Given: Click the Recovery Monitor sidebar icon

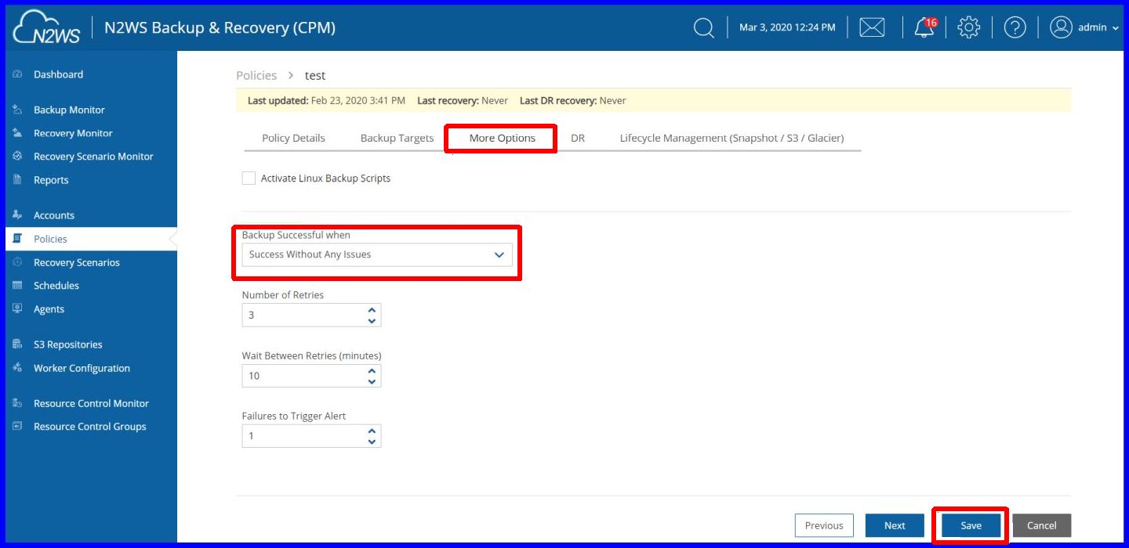Looking at the screenshot, I should tap(17, 133).
